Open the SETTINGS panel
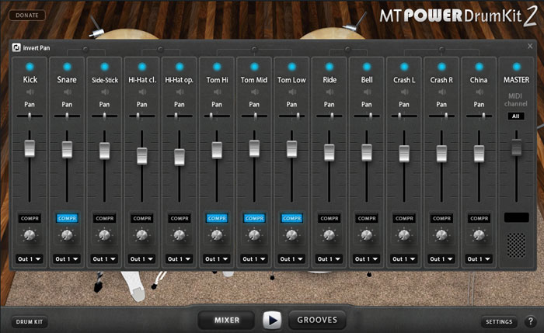The image size is (544, 333). (499, 321)
